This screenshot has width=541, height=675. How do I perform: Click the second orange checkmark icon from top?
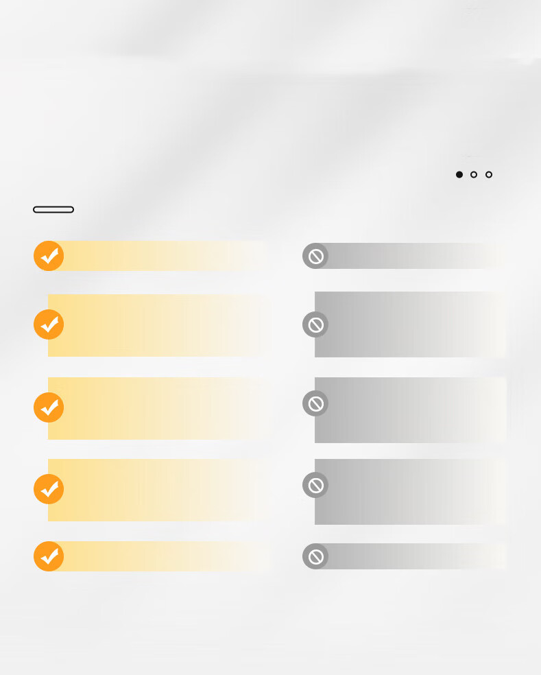[x=49, y=324]
